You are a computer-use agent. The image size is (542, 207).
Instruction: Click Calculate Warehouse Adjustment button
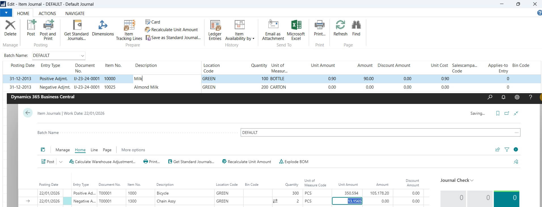pyautogui.click(x=102, y=162)
